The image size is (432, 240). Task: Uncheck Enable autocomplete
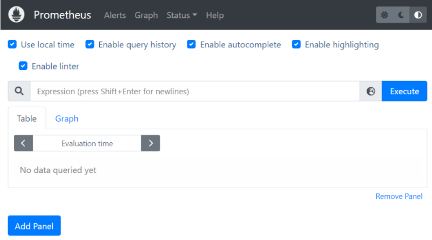[191, 44]
